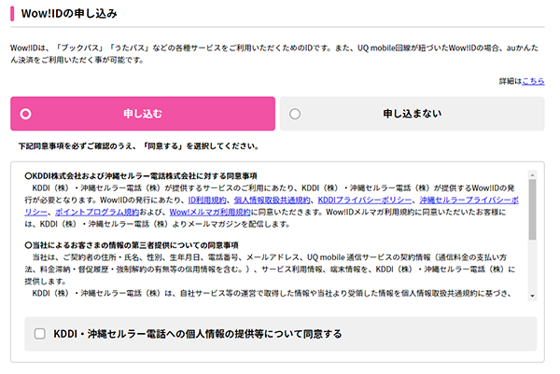Open the ID利用規約 link
This screenshot has width=560, height=374.
tap(207, 201)
